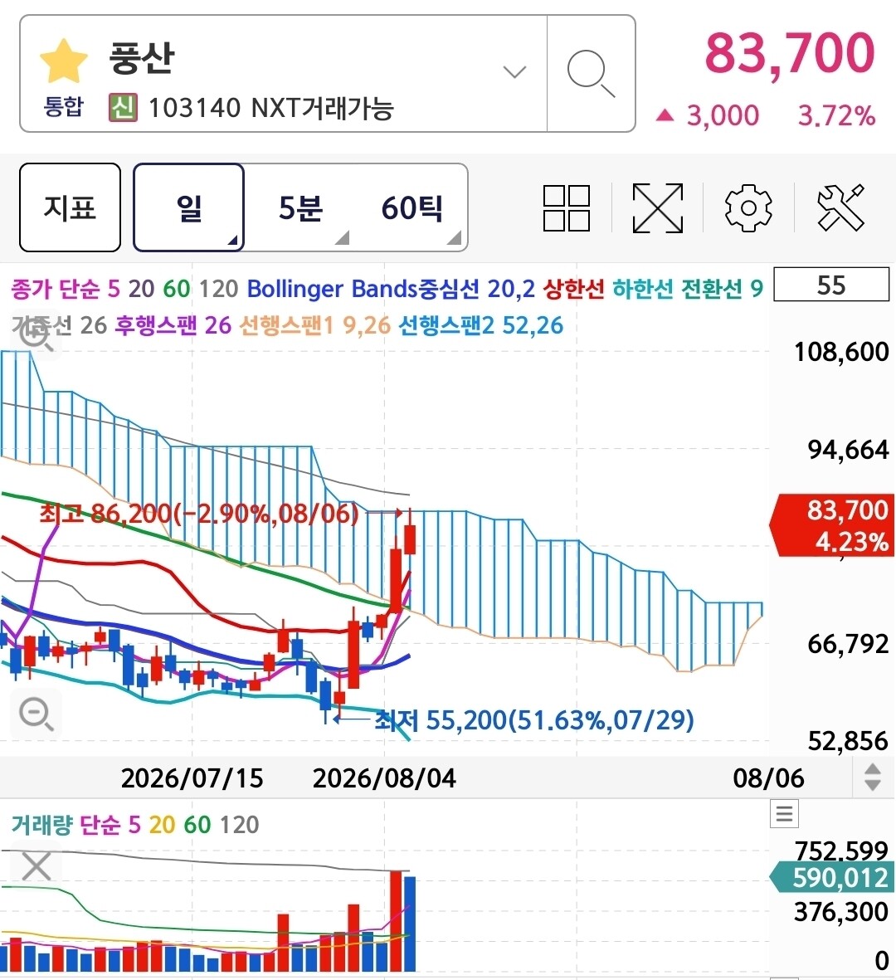Tap the yellow favorite star icon
This screenshot has height=980, width=896.
point(63,61)
